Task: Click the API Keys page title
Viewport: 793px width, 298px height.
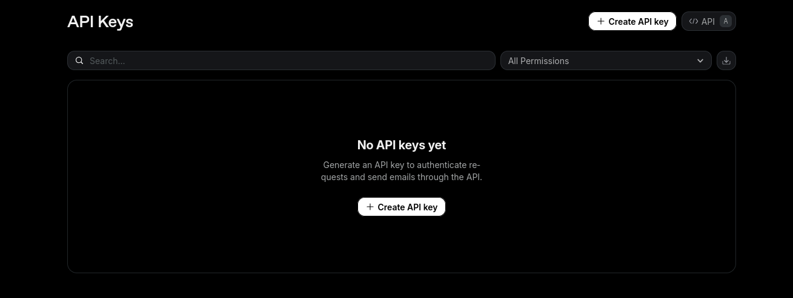Action: click(x=100, y=22)
